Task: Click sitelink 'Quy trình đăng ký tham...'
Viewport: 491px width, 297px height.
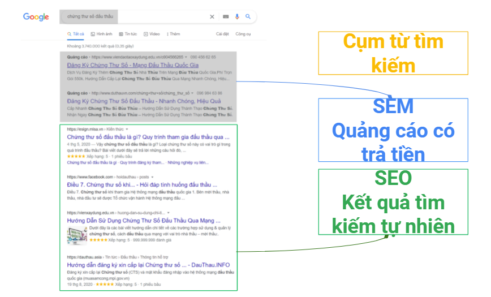Action: (x=142, y=162)
